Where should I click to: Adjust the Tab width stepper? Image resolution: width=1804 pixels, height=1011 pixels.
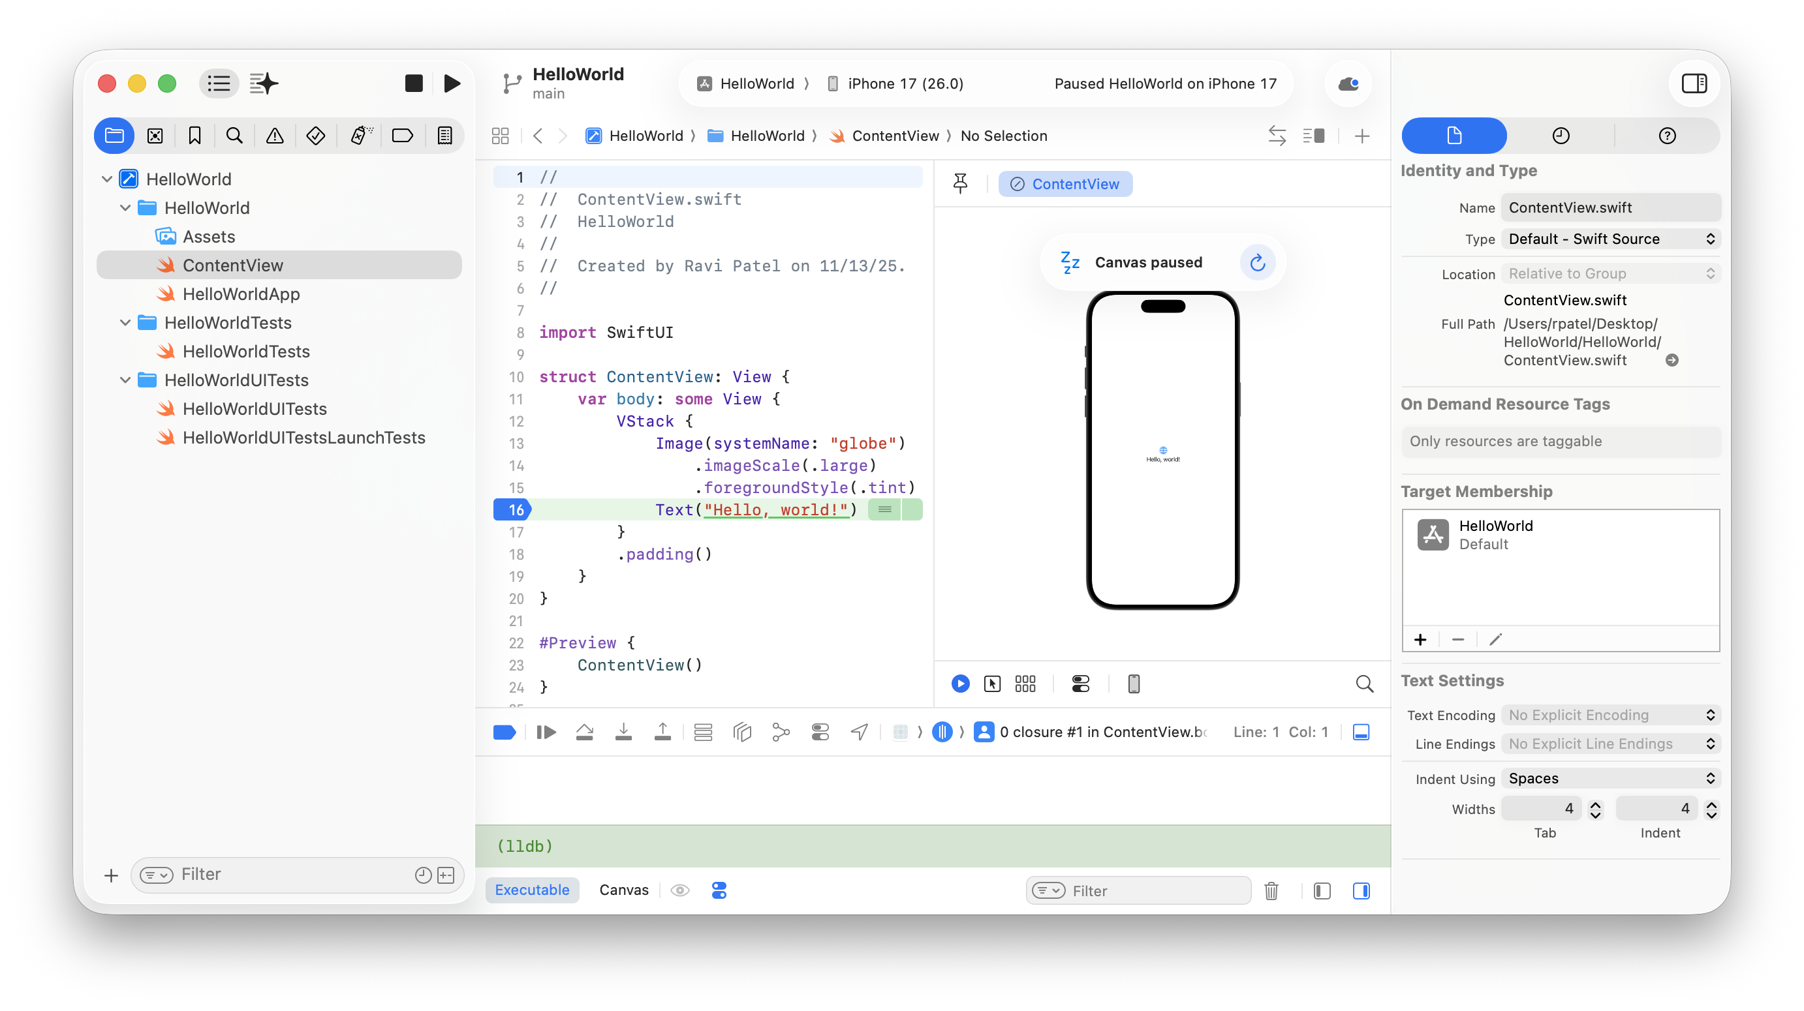click(1594, 809)
